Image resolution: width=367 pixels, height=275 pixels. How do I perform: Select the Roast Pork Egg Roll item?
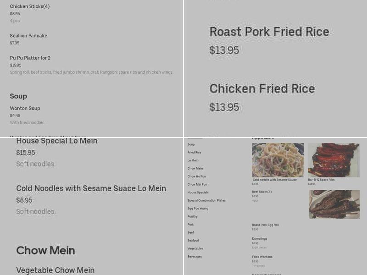[x=265, y=225]
